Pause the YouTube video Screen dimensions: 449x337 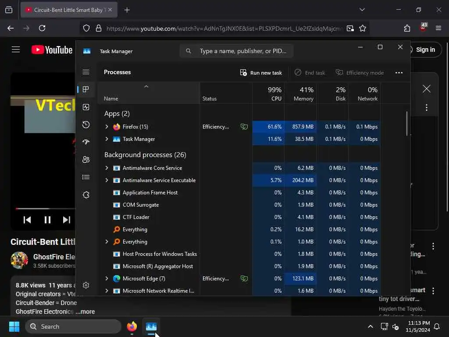point(47,220)
